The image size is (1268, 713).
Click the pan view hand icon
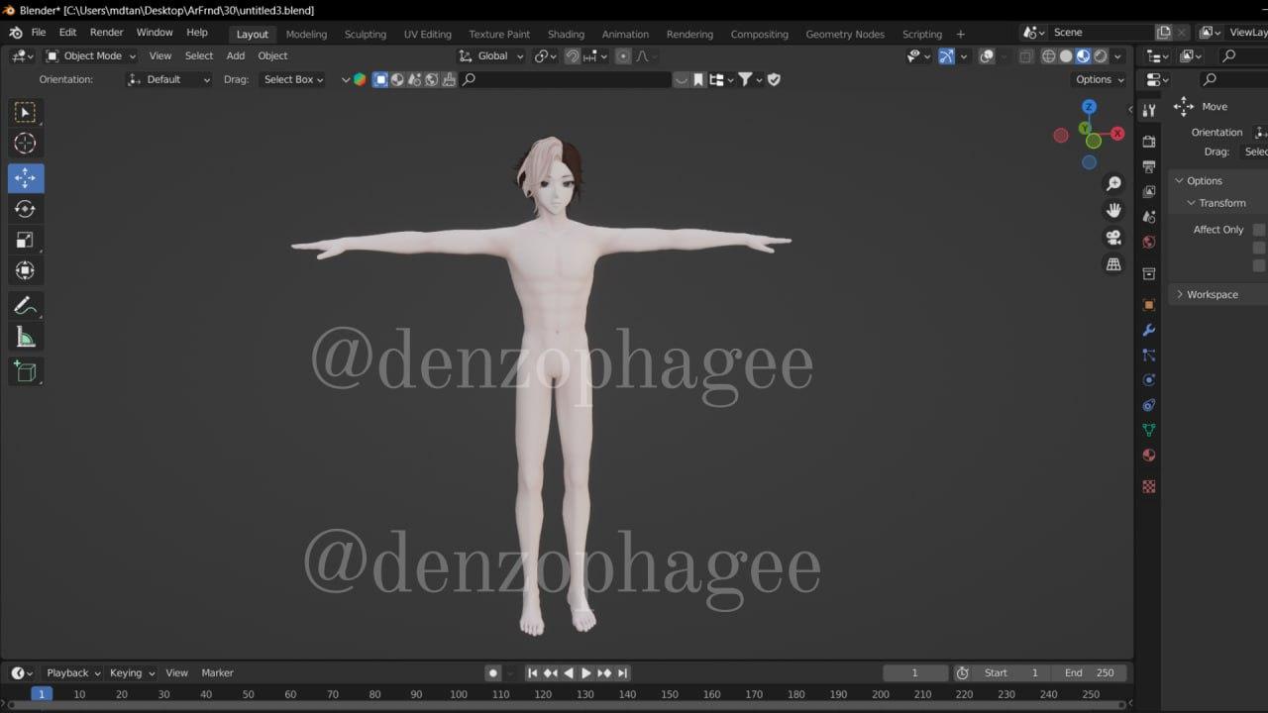1113,211
